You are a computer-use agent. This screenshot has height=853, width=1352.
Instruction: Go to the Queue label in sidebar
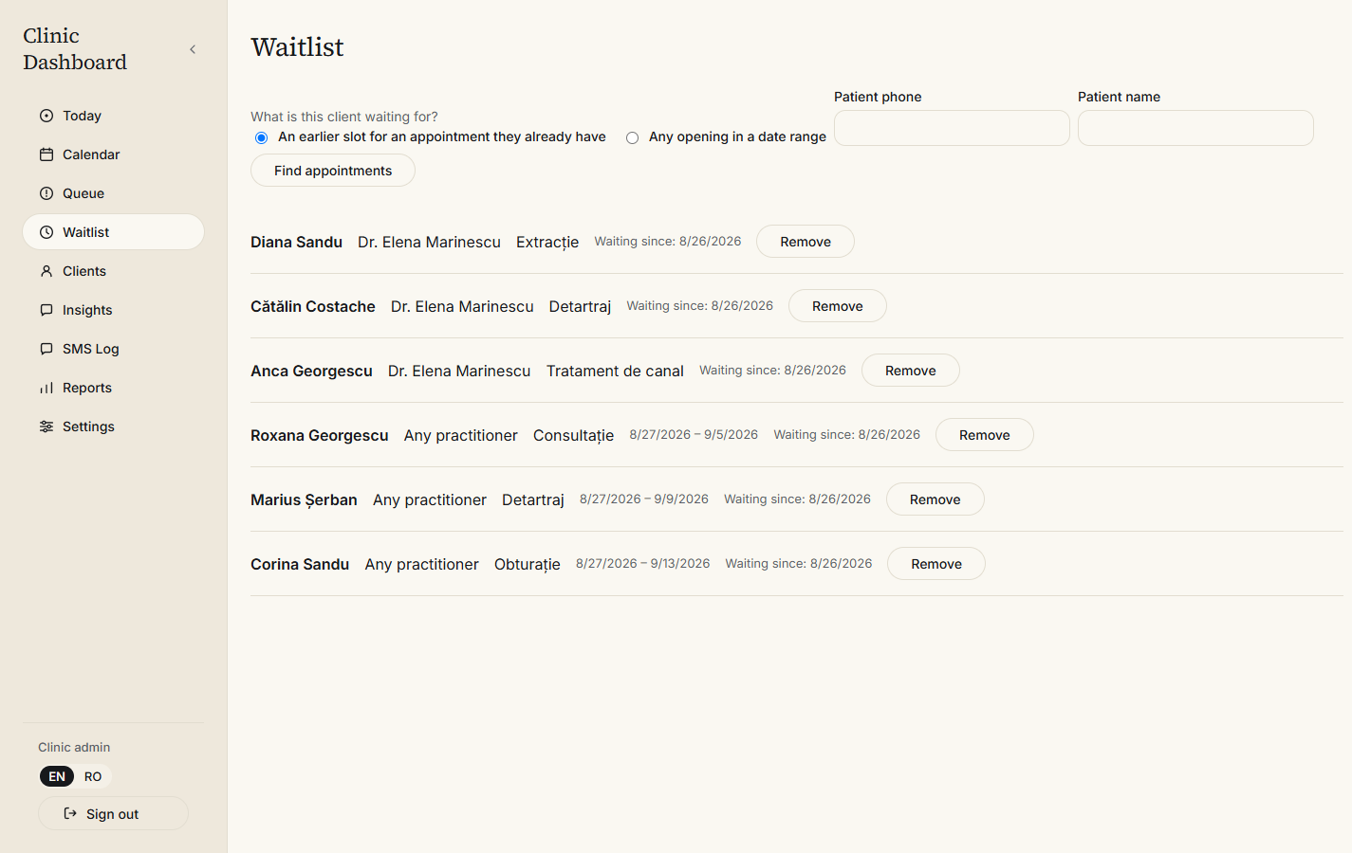point(83,193)
